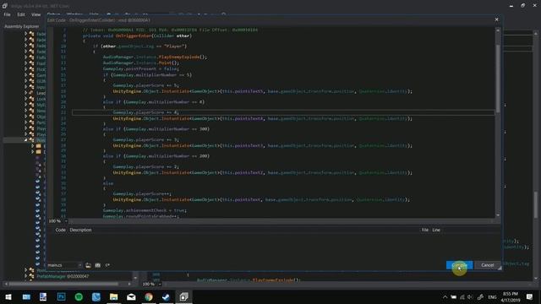Expand the 'Look' class tree node
The image size is (541, 304).
click(x=25, y=99)
